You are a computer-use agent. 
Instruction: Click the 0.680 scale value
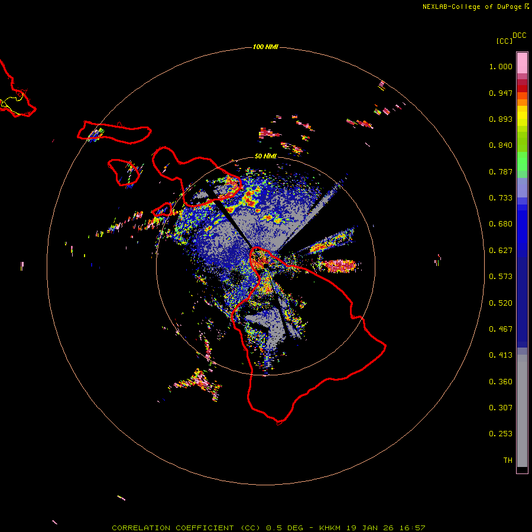click(x=501, y=224)
